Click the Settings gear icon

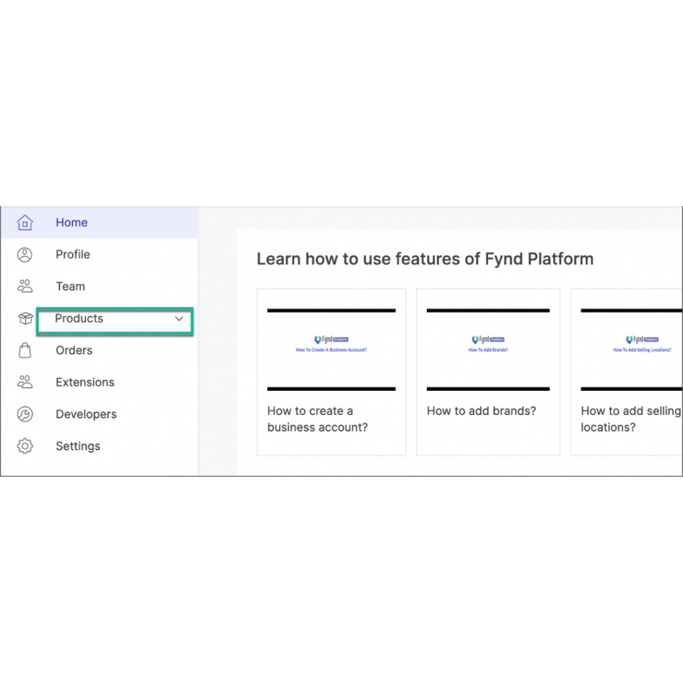25,446
